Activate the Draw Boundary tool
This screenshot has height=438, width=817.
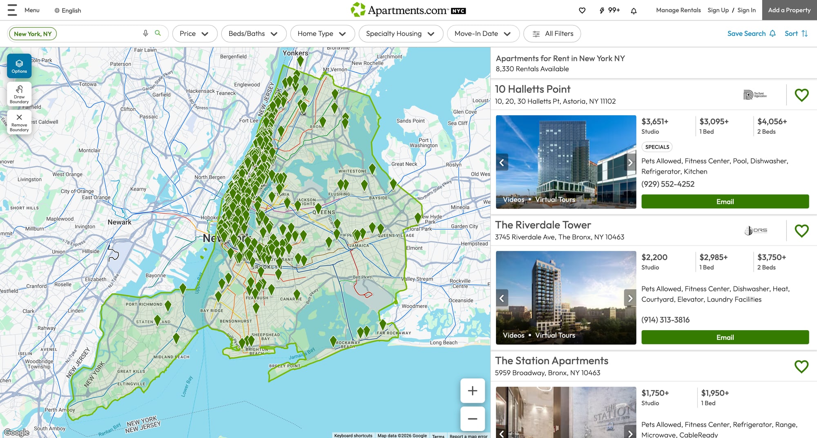pyautogui.click(x=19, y=94)
